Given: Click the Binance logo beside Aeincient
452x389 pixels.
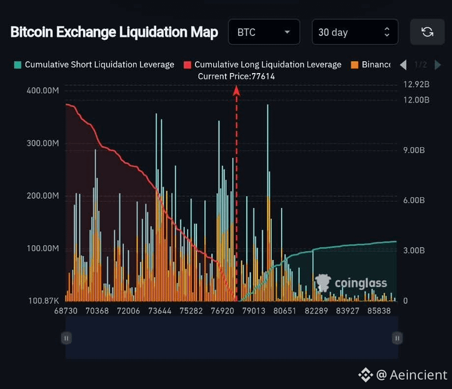Looking at the screenshot, I should [366, 375].
